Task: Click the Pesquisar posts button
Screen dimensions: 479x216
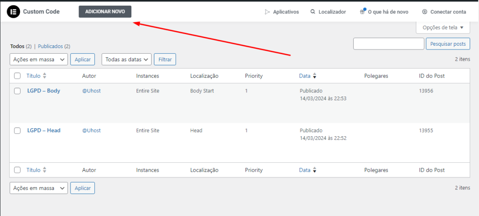Action: [x=448, y=44]
